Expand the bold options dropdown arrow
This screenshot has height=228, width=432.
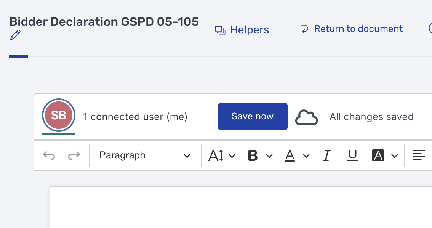coord(269,156)
